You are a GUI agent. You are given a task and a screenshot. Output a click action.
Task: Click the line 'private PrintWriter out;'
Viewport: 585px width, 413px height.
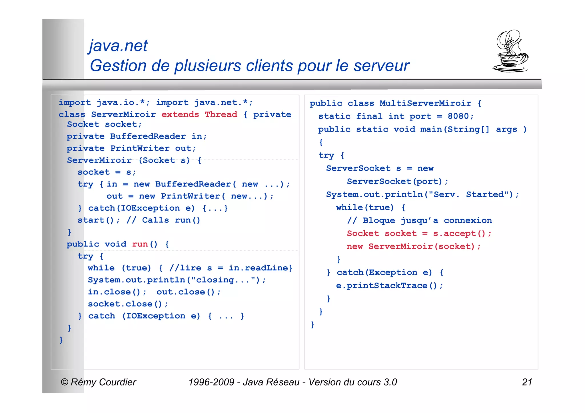[131, 148]
